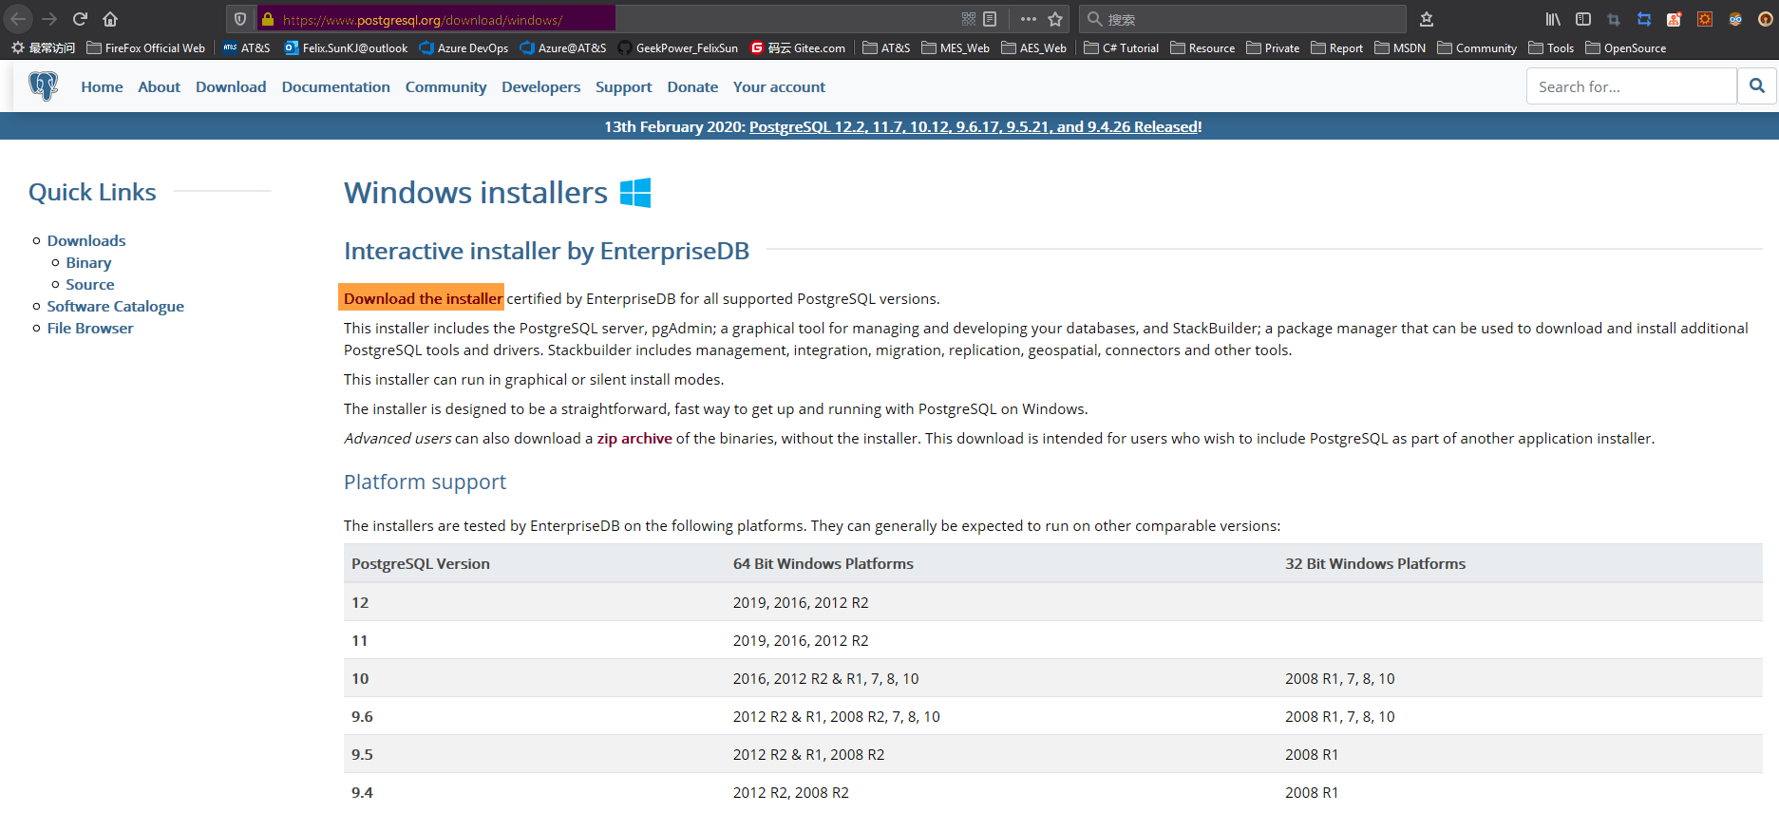Open Your account nav item

pyautogui.click(x=779, y=86)
